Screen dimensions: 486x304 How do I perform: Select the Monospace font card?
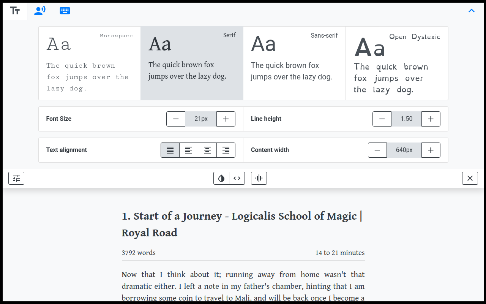coord(90,63)
